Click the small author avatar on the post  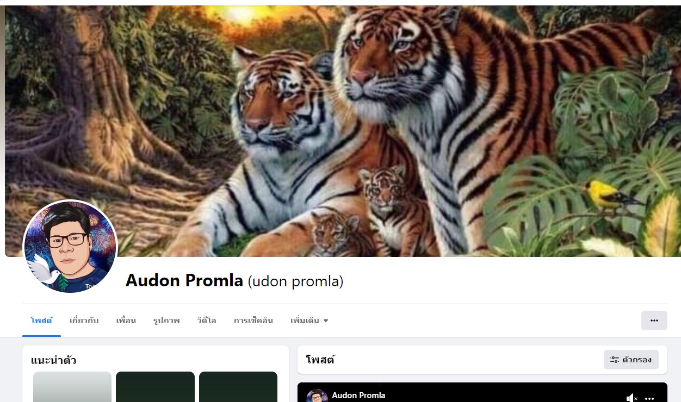point(317,396)
